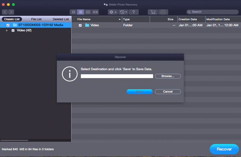Select ST1000DM003-1ER162 Media in the tree
Screen dimensions: 241x157
tap(41, 25)
